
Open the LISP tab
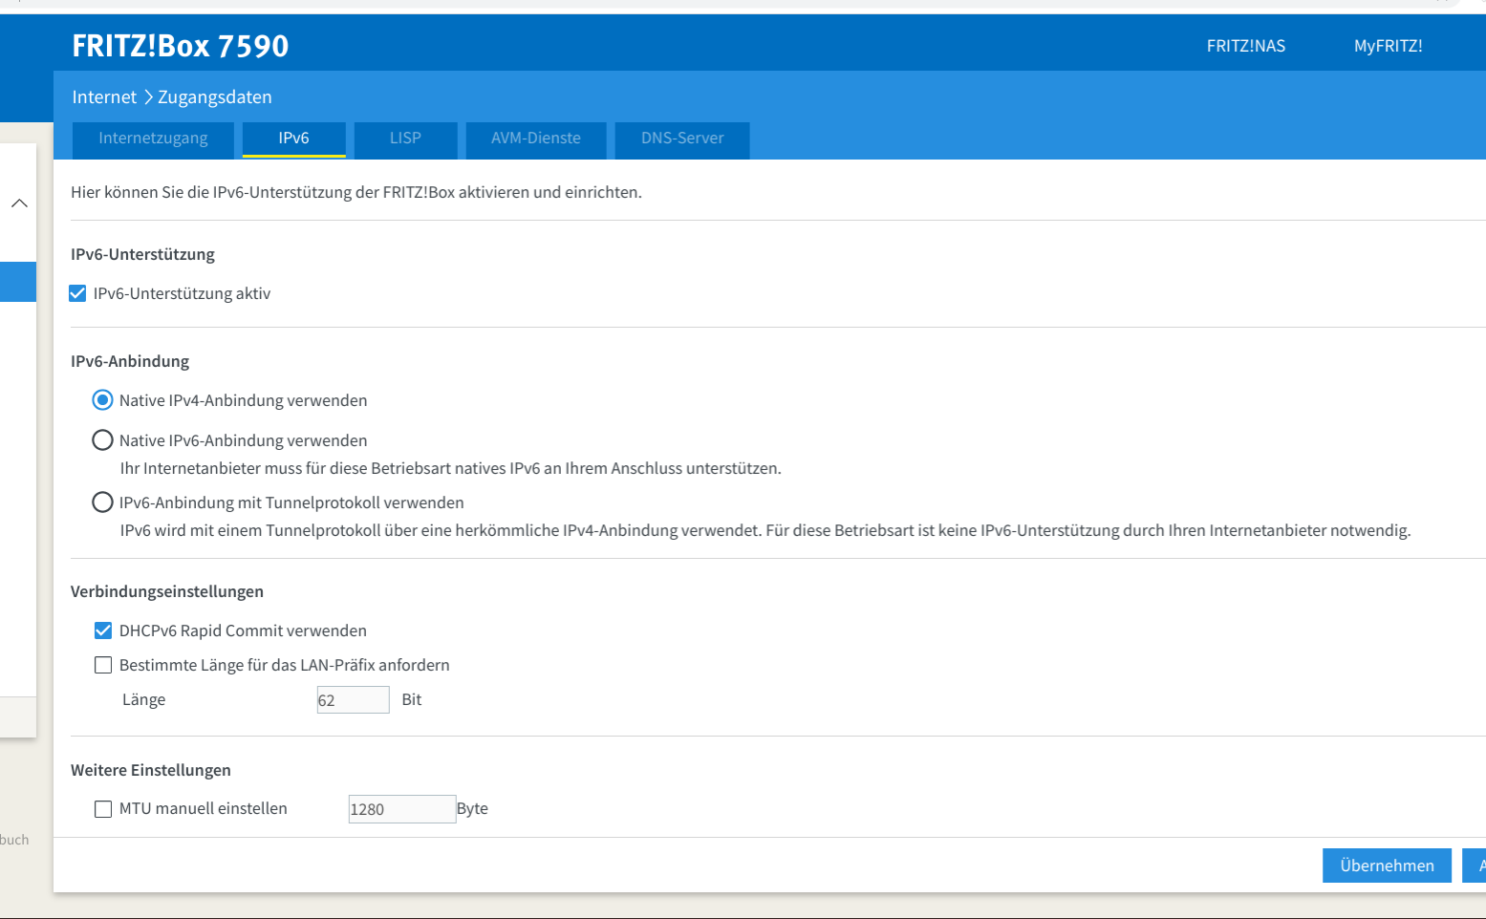(405, 139)
